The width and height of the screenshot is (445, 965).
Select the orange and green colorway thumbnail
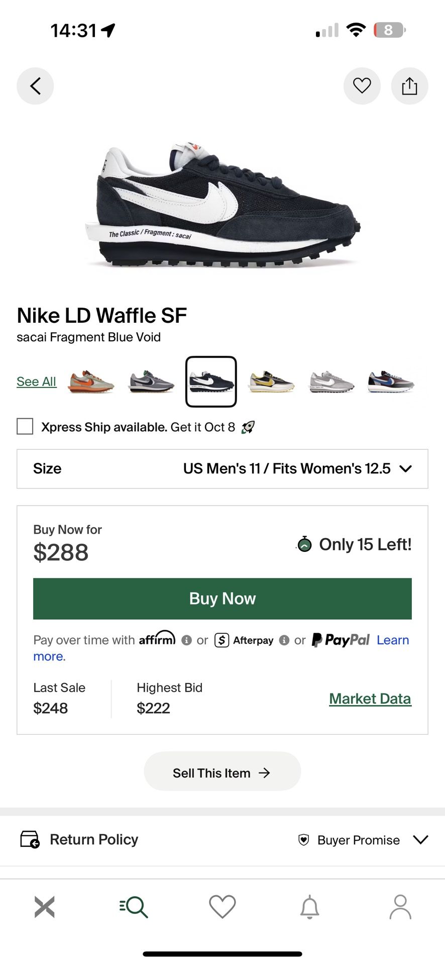pyautogui.click(x=91, y=382)
